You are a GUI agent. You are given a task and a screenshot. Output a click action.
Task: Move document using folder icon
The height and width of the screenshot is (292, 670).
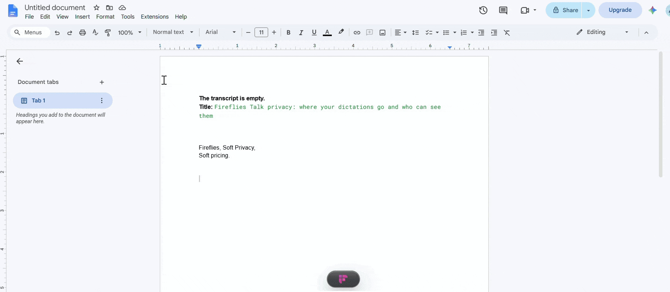click(x=110, y=8)
